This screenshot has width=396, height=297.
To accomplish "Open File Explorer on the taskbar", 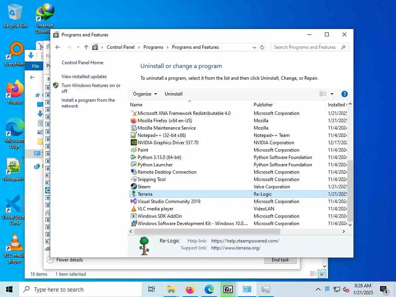I will pos(171,289).
